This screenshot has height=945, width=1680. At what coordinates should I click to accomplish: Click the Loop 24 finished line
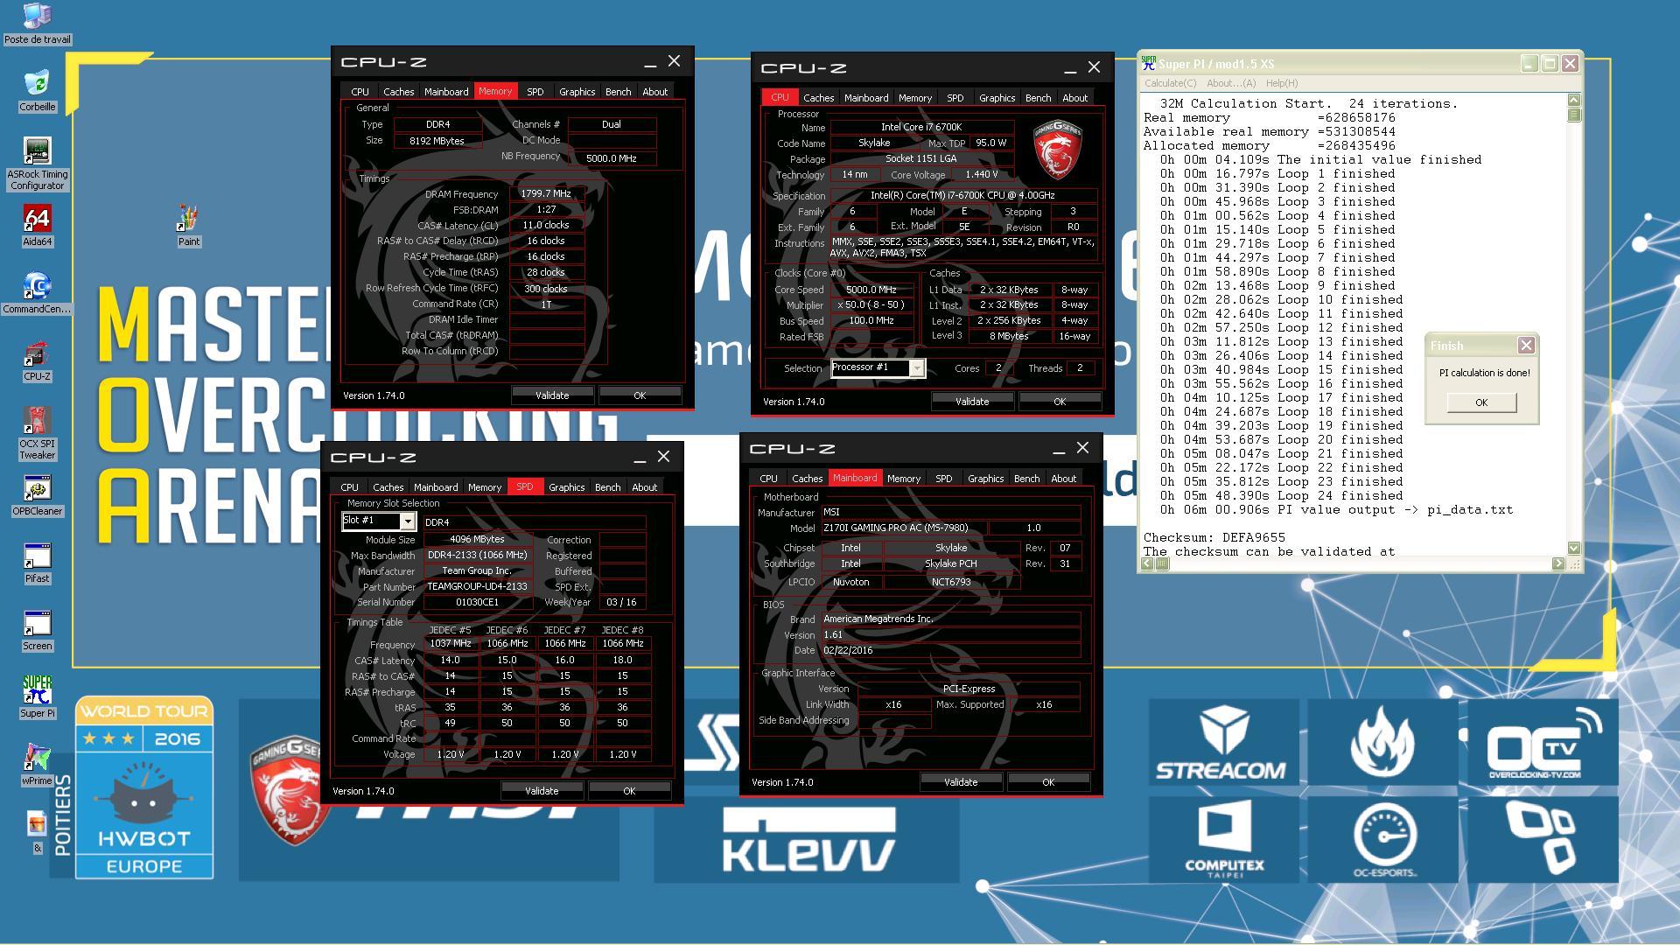click(1277, 495)
